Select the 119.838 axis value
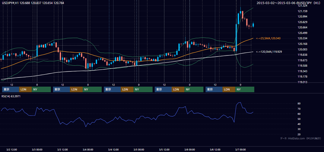Screen dimensions: 324x152 pos(302,55)
